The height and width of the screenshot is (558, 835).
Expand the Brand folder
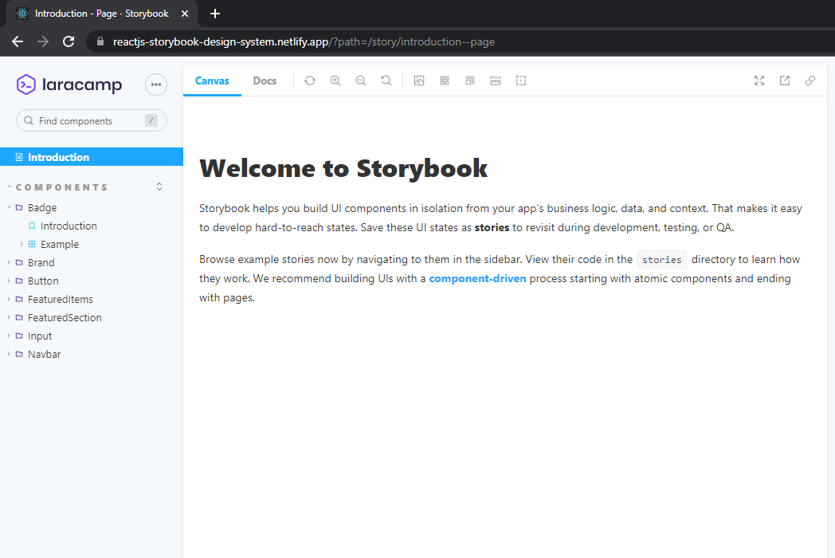(x=41, y=263)
